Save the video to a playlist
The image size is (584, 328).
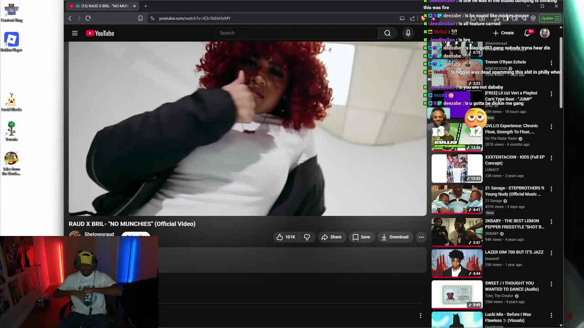[x=361, y=237]
